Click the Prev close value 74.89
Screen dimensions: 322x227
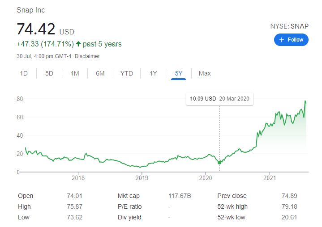[x=289, y=196]
